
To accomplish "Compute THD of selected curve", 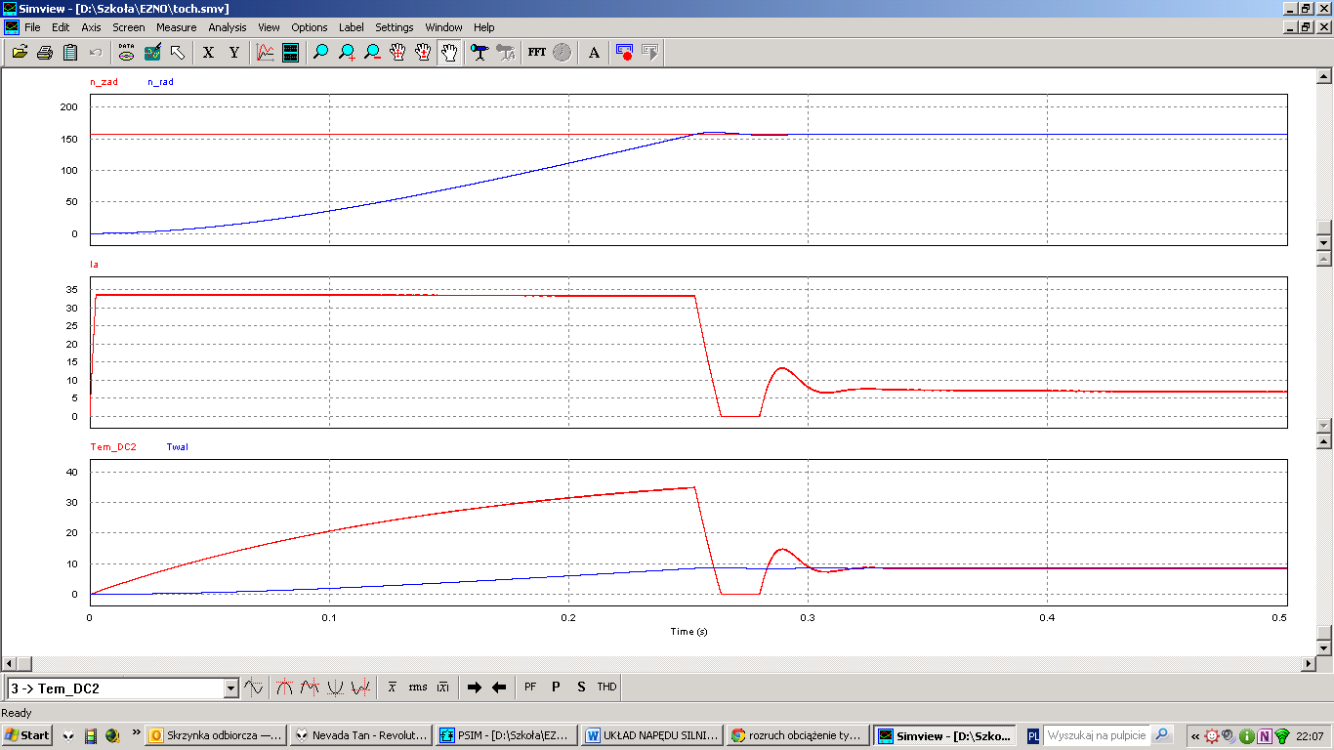I will [x=606, y=687].
